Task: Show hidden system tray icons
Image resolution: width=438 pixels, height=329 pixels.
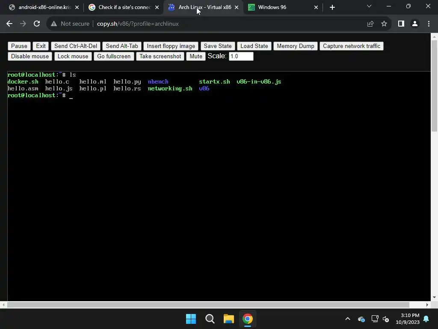Action: pyautogui.click(x=348, y=319)
